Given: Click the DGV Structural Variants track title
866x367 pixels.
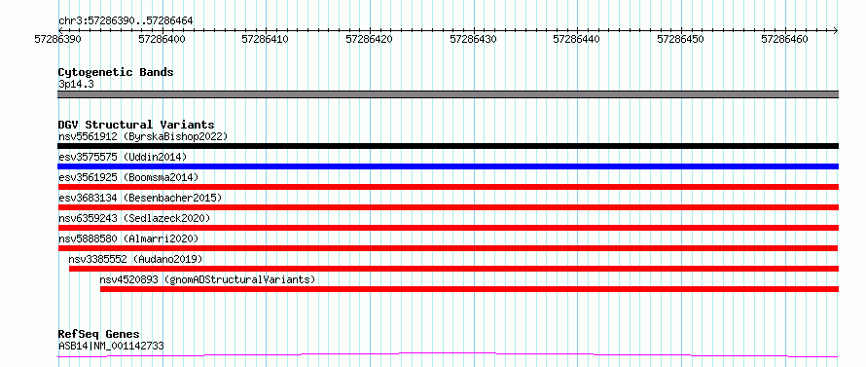Looking at the screenshot, I should click(x=136, y=125).
